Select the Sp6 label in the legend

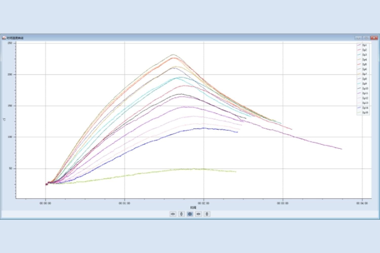pyautogui.click(x=365, y=69)
